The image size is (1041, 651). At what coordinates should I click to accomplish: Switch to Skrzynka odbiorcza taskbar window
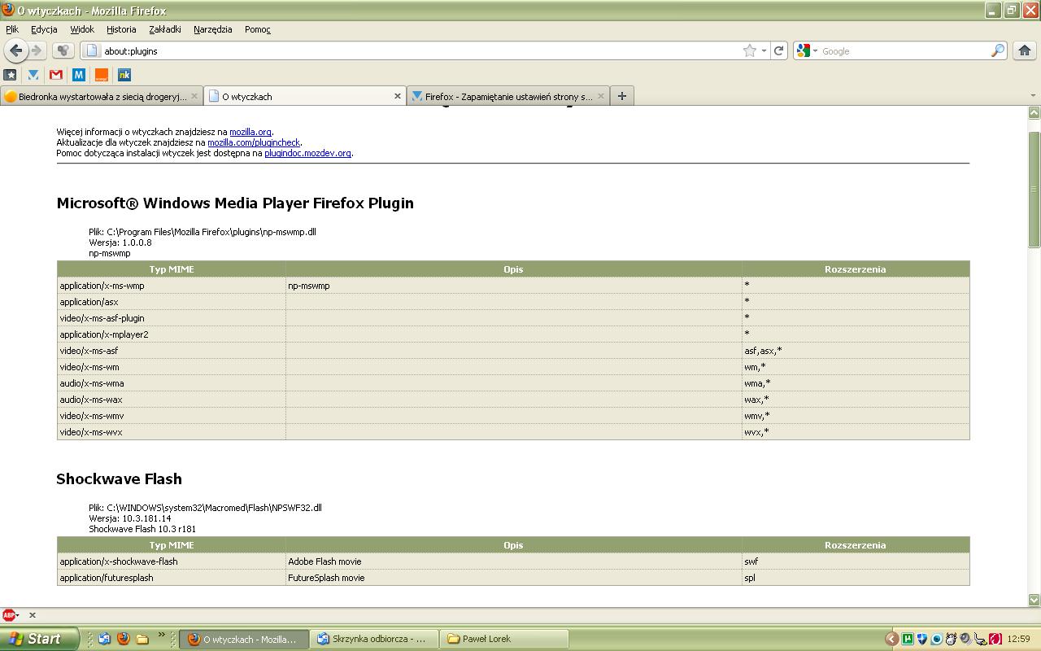376,639
